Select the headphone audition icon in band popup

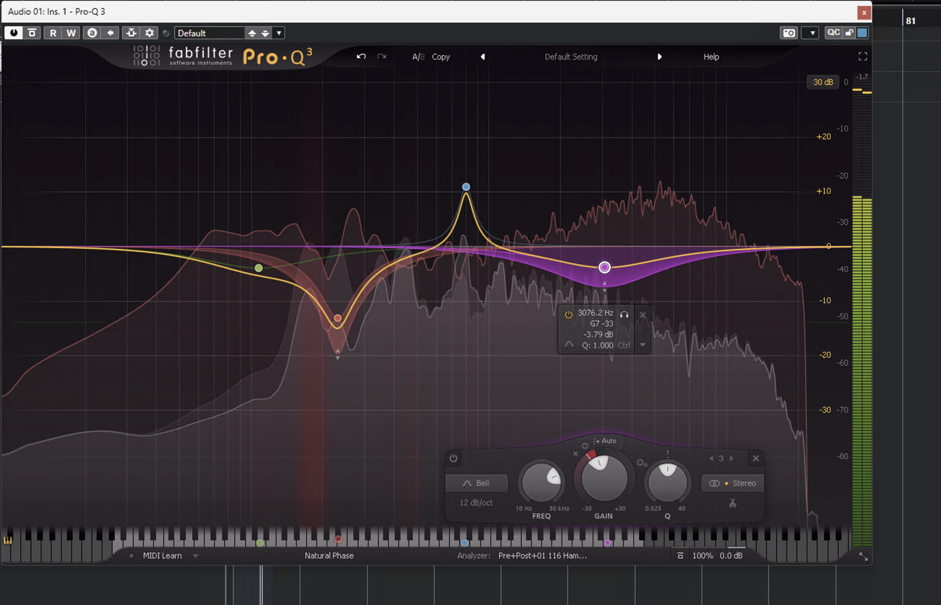pyautogui.click(x=623, y=314)
